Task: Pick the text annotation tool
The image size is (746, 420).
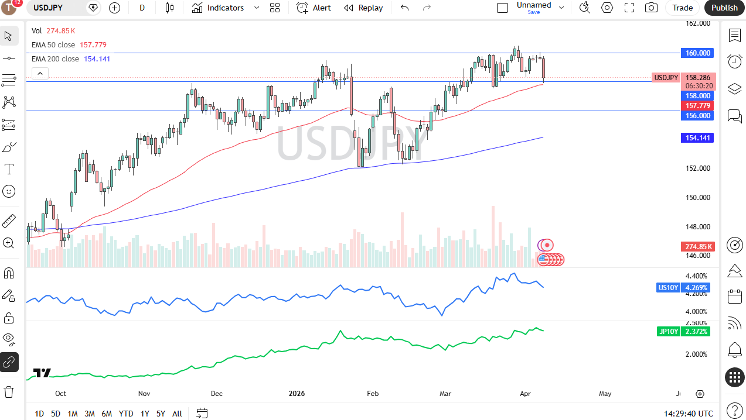Action: [9, 168]
